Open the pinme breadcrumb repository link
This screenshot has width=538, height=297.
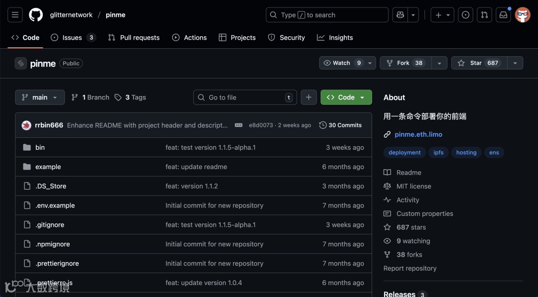click(115, 15)
